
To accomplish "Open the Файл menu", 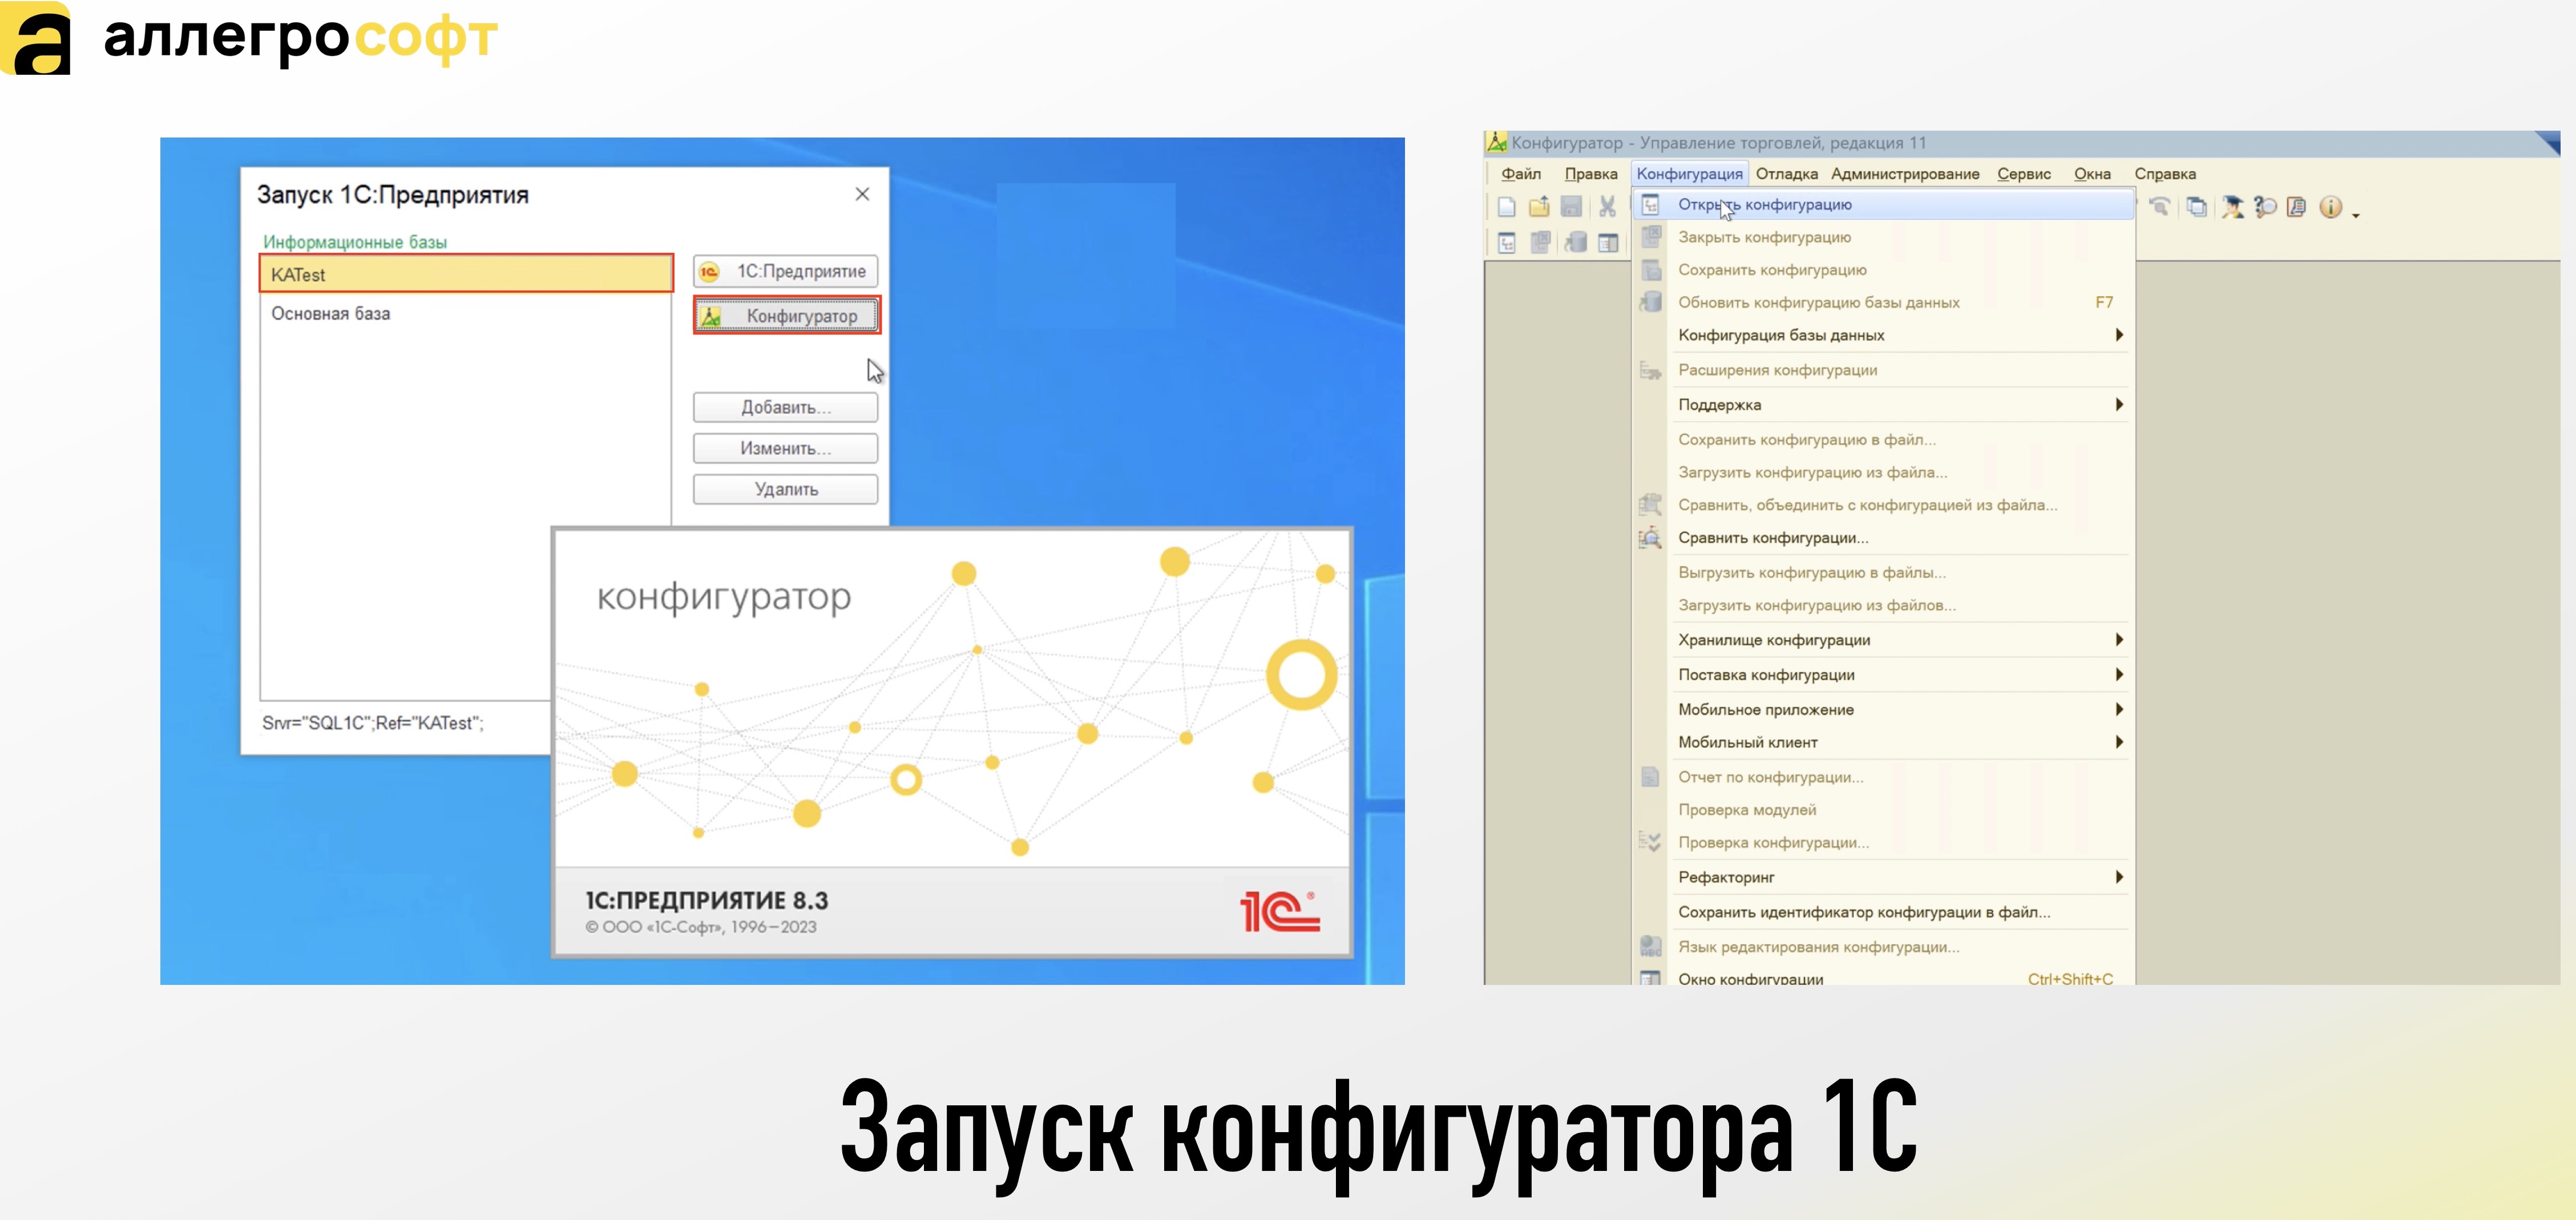I will 1520,174.
